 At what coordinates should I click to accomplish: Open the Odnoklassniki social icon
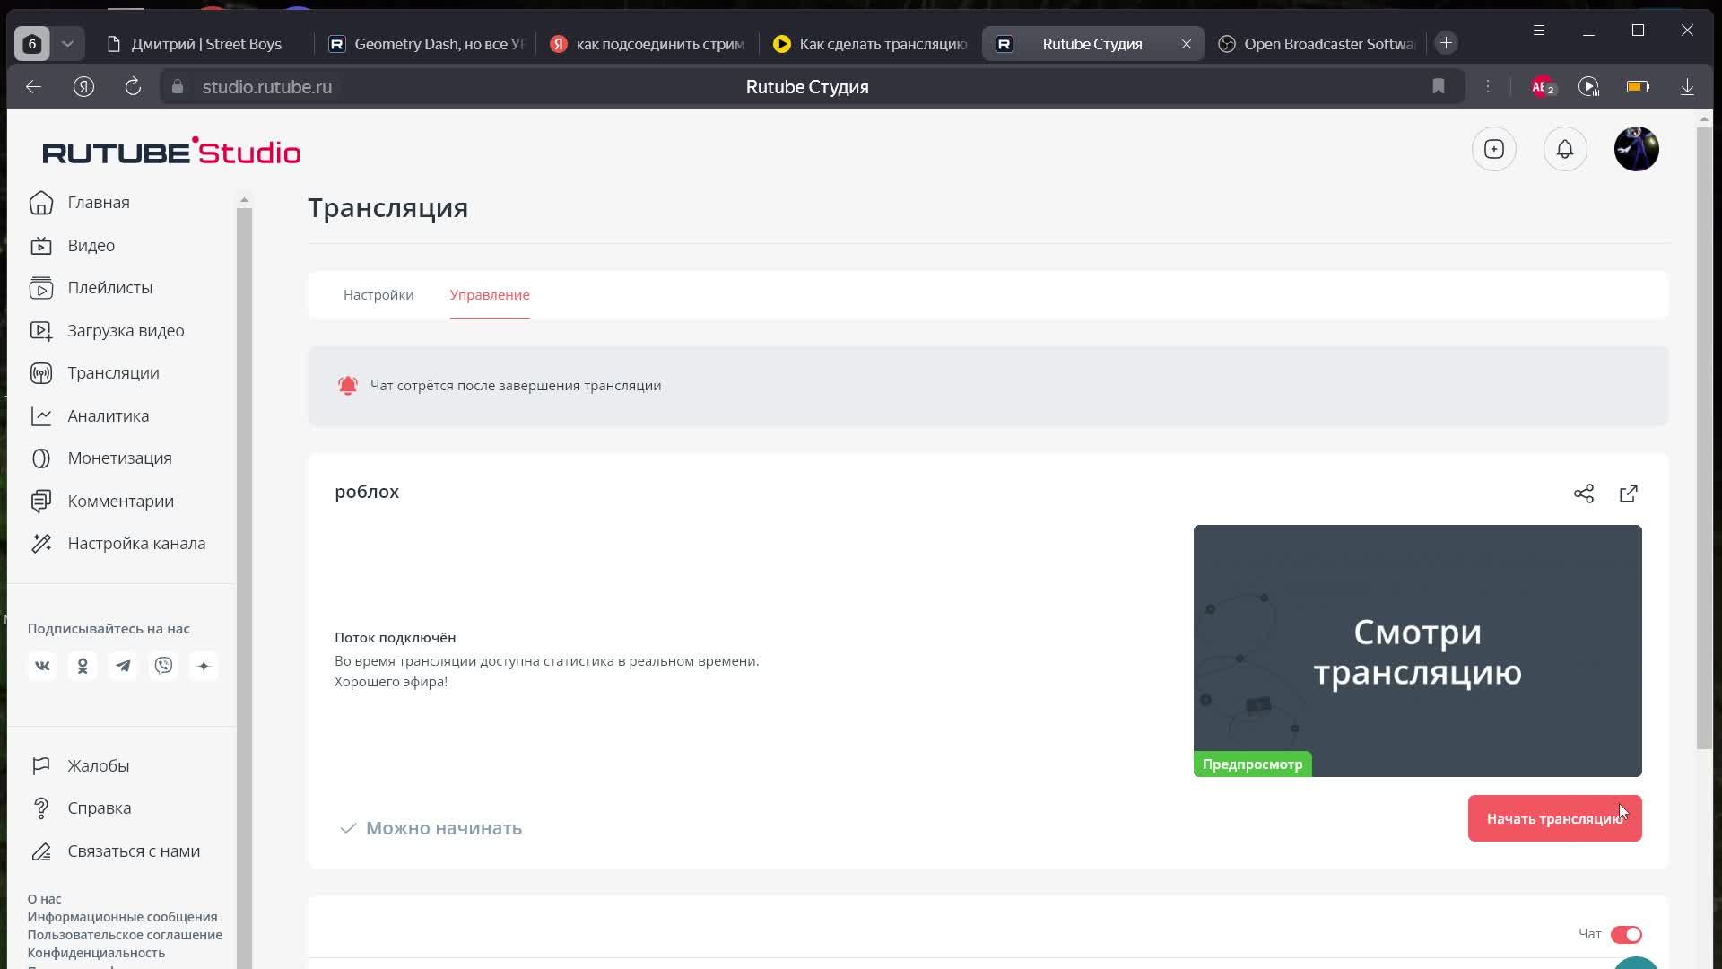pos(83,666)
